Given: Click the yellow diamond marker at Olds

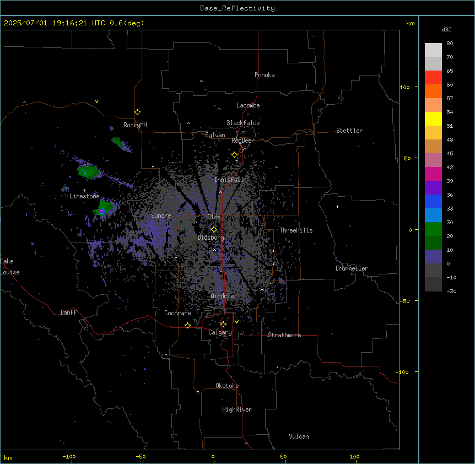Looking at the screenshot, I should (214, 230).
